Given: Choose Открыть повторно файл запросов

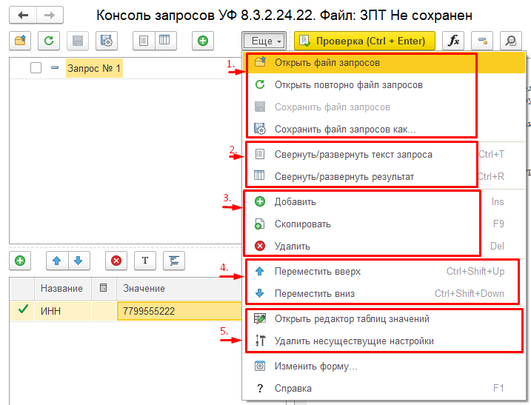Looking at the screenshot, I should point(384,84).
